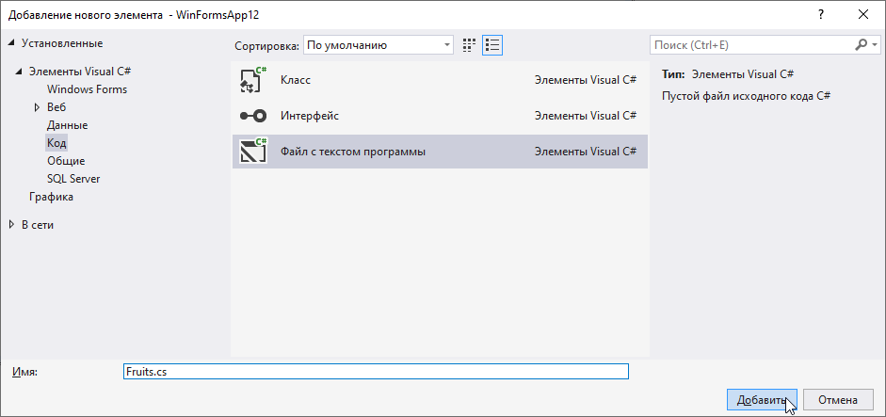This screenshot has height=417, width=886.
Task: Expand the В сети section
Action: [x=11, y=225]
